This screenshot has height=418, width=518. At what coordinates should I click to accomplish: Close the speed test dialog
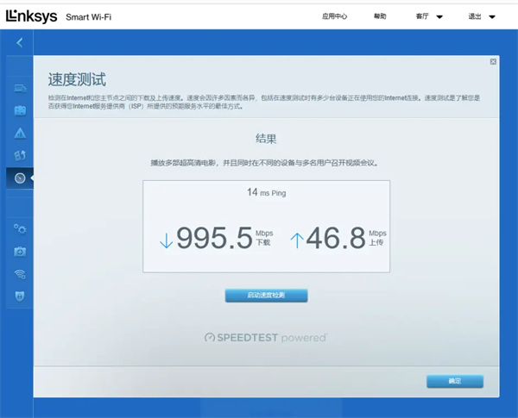(493, 62)
